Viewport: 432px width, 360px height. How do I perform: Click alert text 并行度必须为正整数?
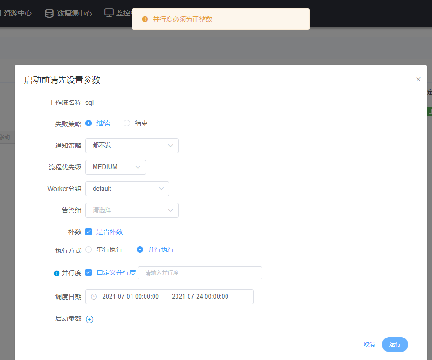[x=183, y=19]
